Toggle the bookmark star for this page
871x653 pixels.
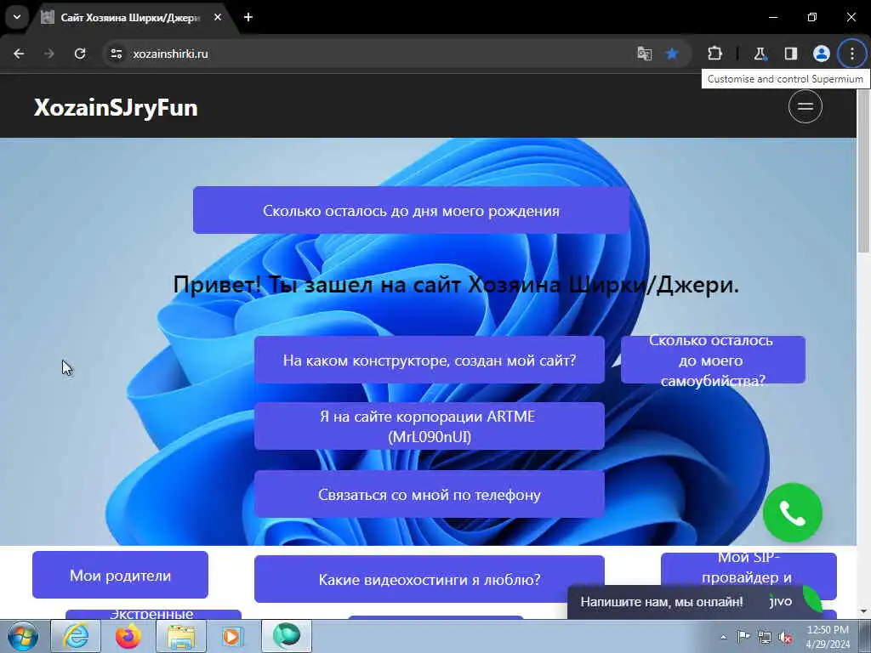[672, 54]
